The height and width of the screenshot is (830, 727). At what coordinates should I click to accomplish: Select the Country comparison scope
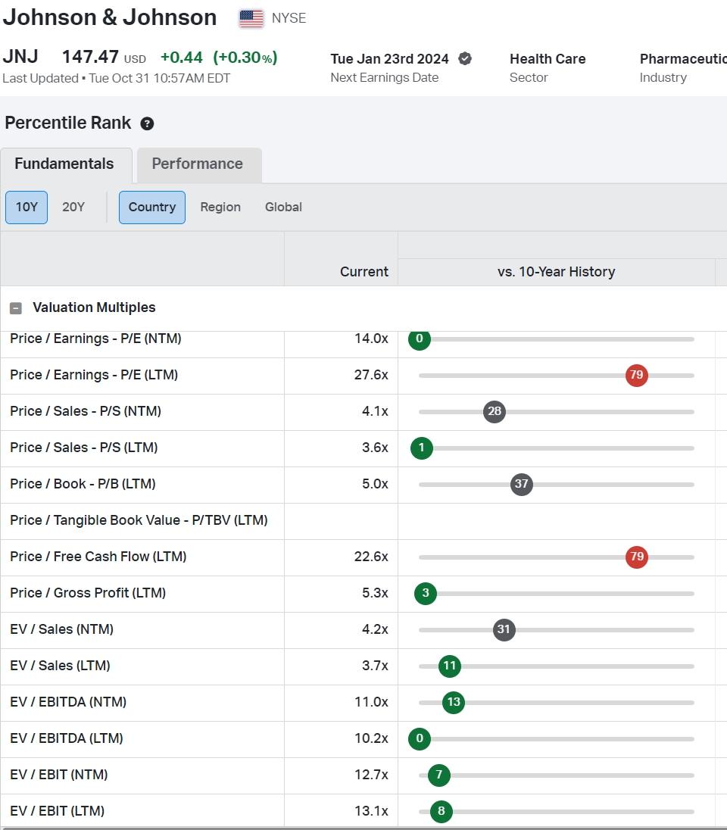point(152,207)
